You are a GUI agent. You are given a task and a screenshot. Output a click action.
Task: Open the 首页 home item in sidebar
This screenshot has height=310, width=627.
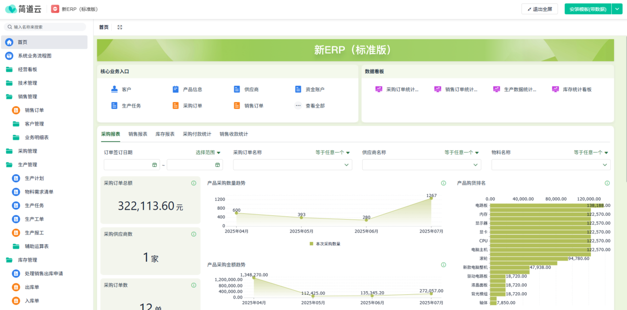click(45, 42)
